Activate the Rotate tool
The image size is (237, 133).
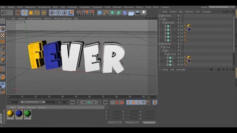tap(37, 13)
